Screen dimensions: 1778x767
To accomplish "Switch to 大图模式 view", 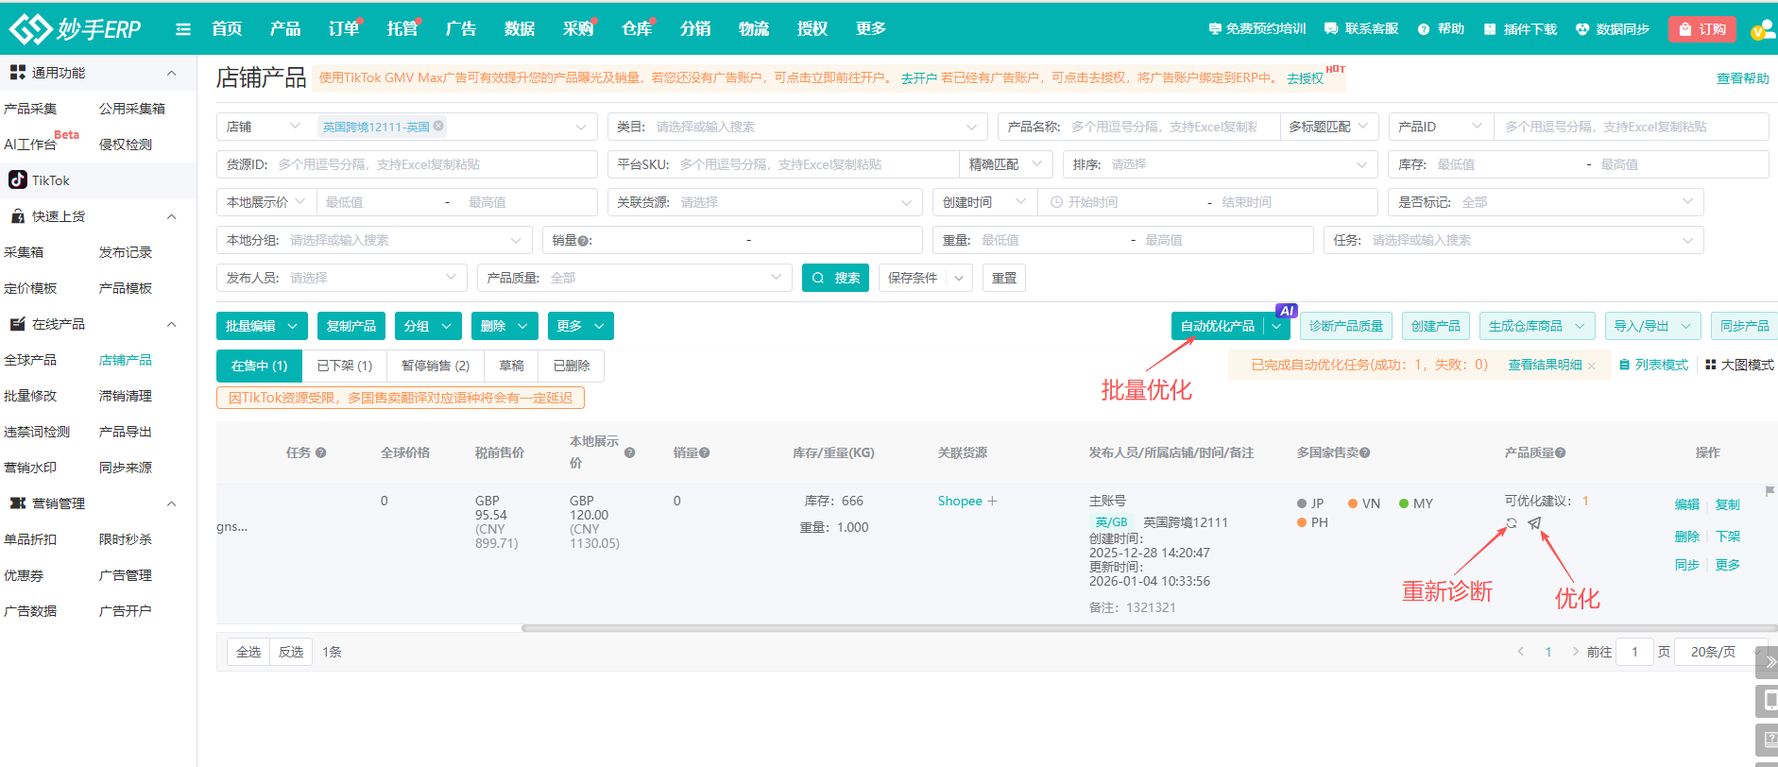I will (x=1739, y=365).
